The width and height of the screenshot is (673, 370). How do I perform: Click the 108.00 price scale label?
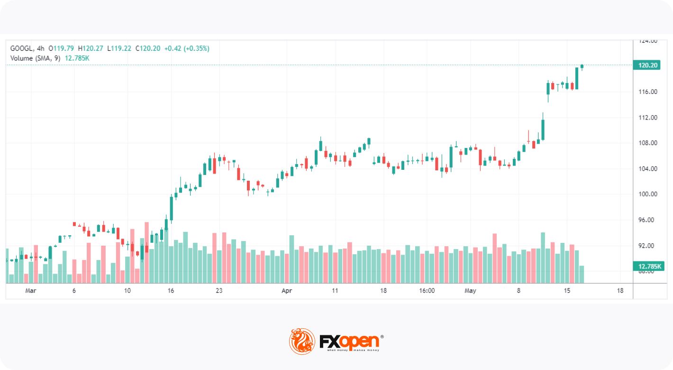647,143
